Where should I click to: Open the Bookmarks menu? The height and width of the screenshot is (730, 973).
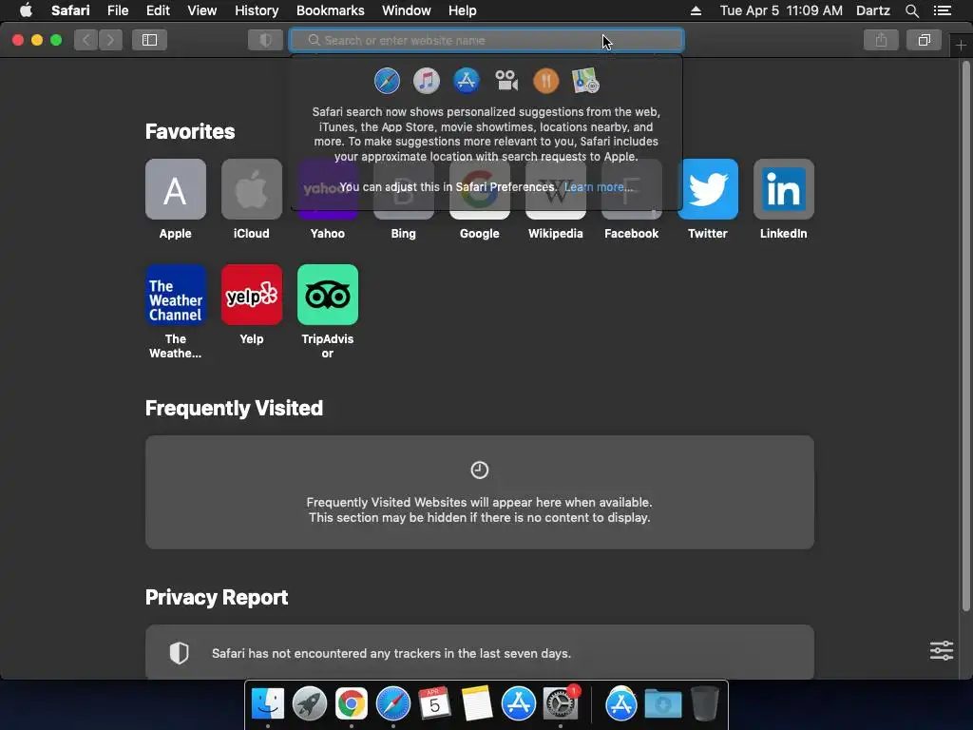click(x=330, y=10)
